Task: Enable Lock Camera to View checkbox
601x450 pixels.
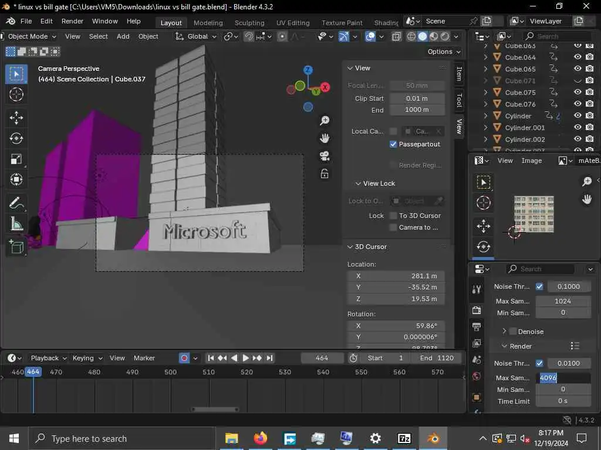Action: tap(393, 227)
